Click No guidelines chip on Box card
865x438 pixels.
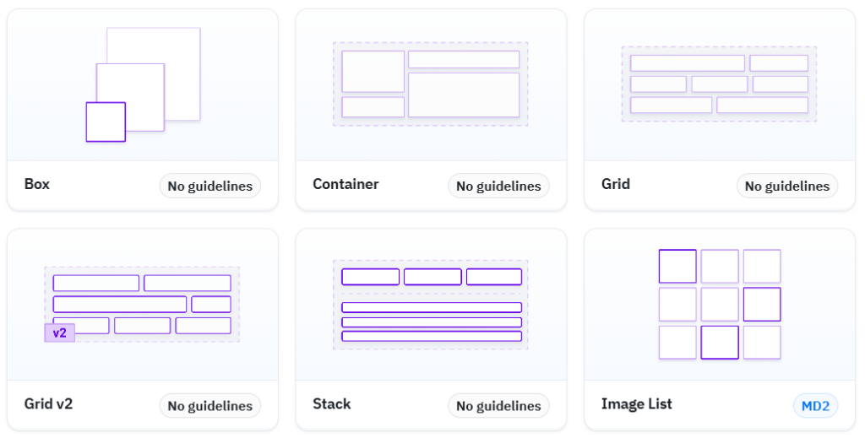(x=210, y=187)
